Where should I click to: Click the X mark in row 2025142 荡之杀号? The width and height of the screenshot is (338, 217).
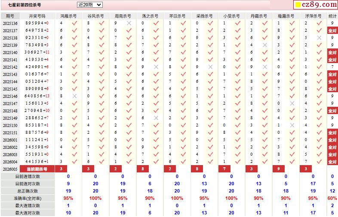click(156, 67)
